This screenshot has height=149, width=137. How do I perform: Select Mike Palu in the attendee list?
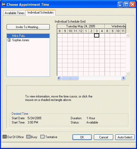tap(28, 36)
